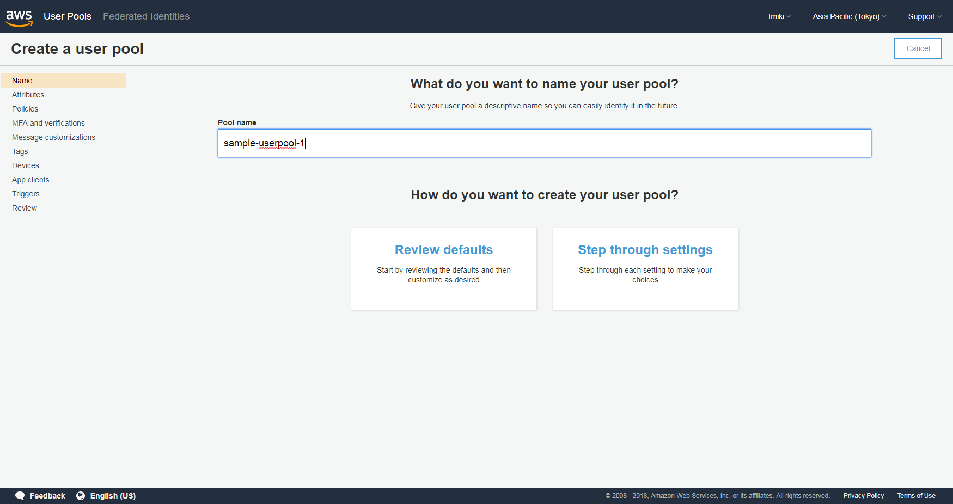The image size is (953, 504).
Task: Select the User Pools tab
Action: click(x=67, y=16)
